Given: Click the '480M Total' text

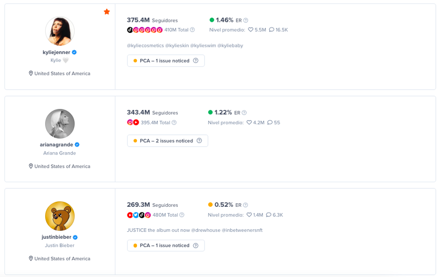Looking at the screenshot, I should coord(165,215).
